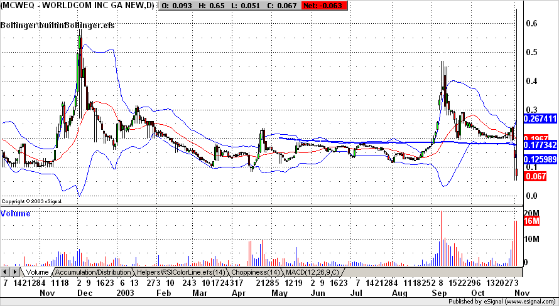The width and height of the screenshot is (559, 306).
Task: Select the Bollinger\builtinBollinger.efs study label
Action: [x=57, y=25]
